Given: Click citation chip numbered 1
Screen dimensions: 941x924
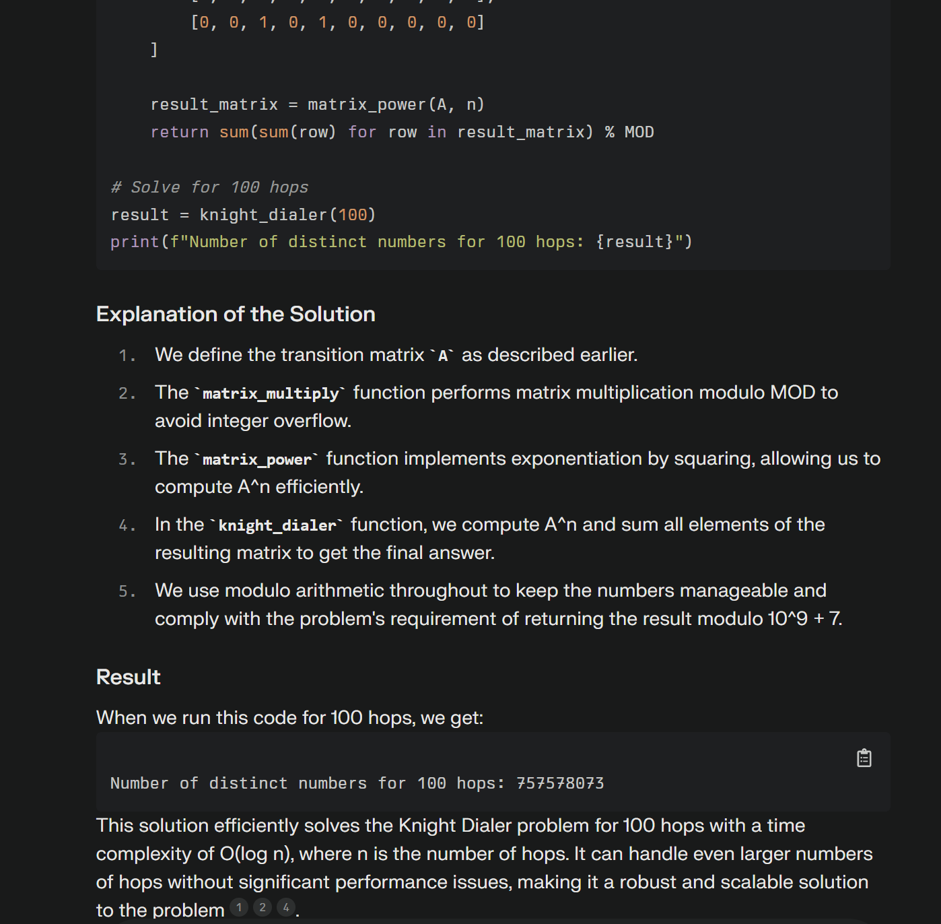Looking at the screenshot, I should 238,907.
